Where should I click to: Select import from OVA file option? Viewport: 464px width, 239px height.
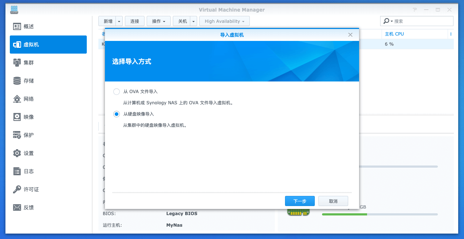pos(116,92)
